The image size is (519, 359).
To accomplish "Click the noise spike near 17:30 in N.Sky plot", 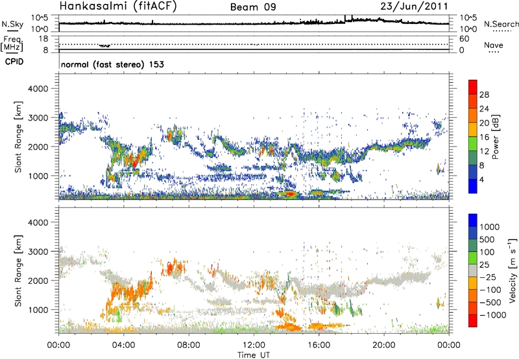I will pyautogui.click(x=345, y=19).
